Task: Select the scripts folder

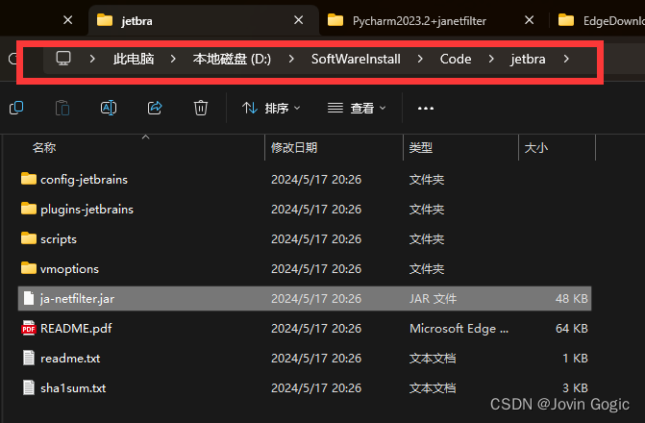Action: pyautogui.click(x=305, y=238)
